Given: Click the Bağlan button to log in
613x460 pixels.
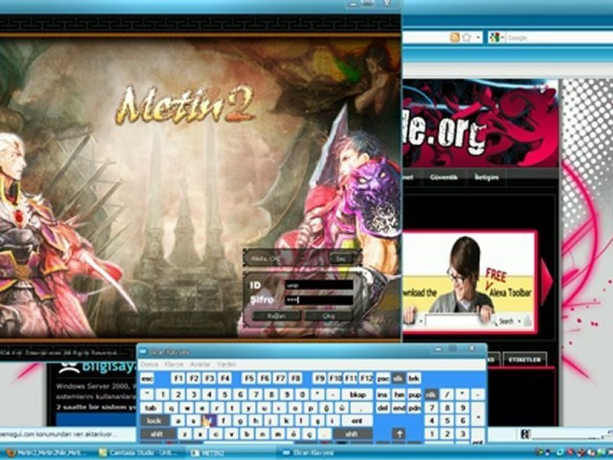Looking at the screenshot, I should [276, 316].
